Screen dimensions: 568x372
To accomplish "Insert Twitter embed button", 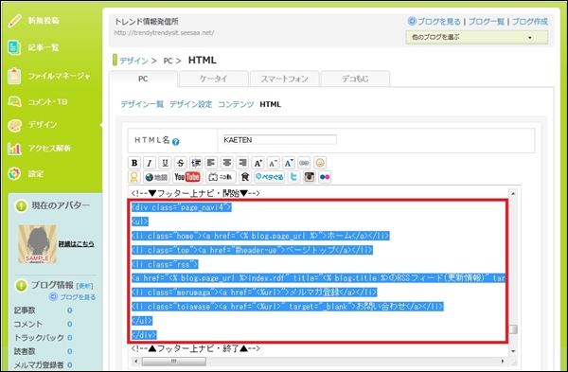I will tap(293, 177).
